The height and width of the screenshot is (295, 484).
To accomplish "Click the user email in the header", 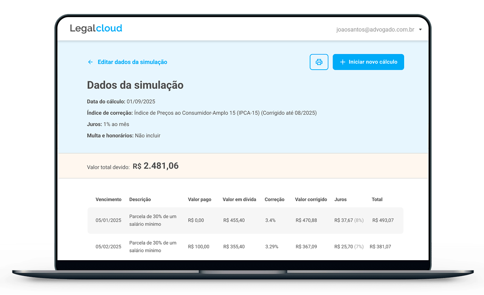I will coord(375,29).
